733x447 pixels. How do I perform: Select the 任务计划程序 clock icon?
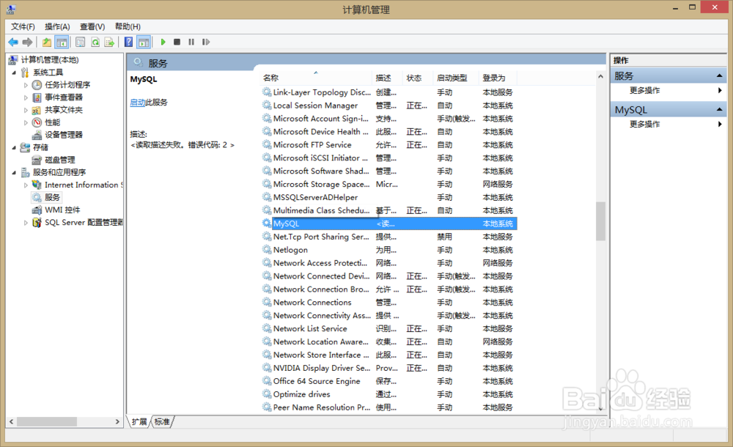click(37, 84)
